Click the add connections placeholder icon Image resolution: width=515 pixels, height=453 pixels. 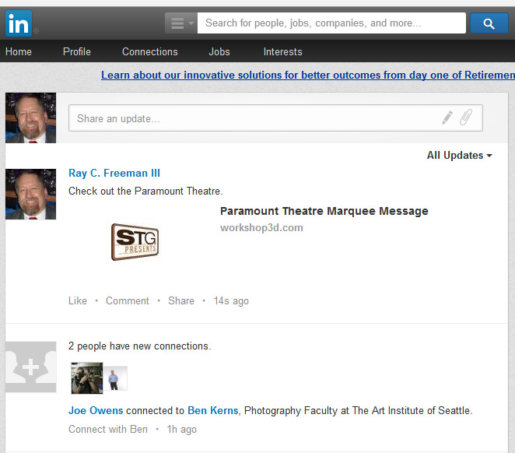click(x=31, y=367)
